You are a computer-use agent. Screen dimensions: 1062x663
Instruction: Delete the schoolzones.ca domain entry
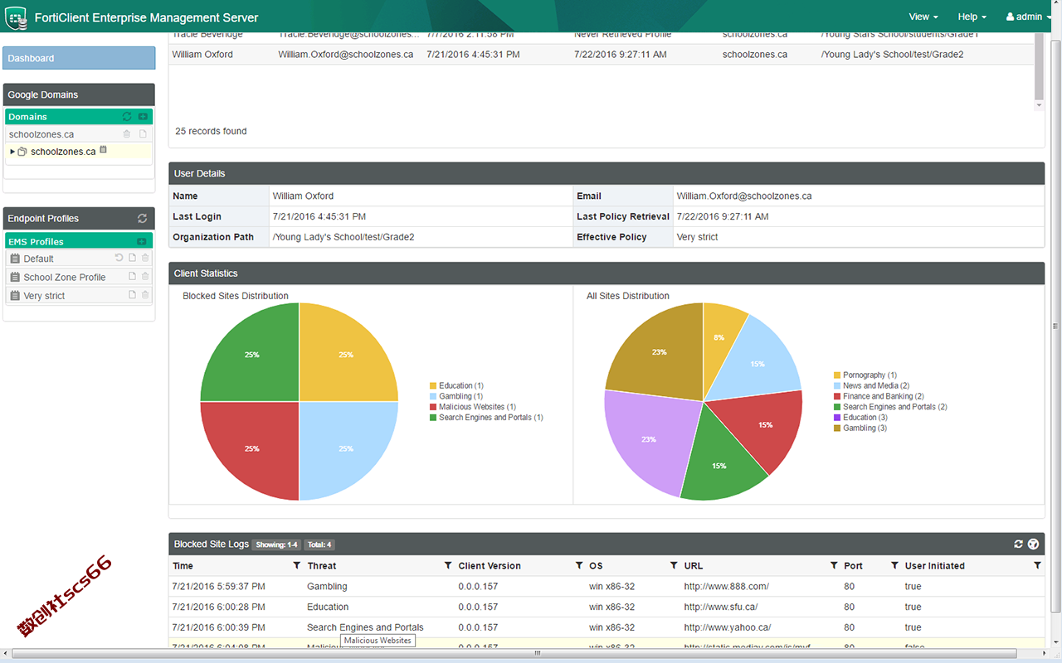tap(127, 134)
